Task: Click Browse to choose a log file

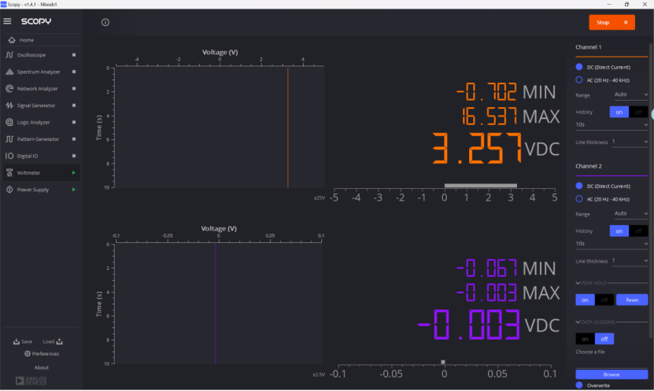Action: tap(612, 374)
